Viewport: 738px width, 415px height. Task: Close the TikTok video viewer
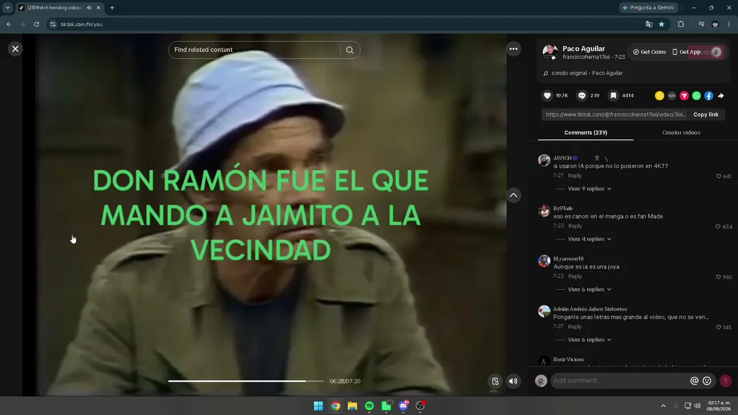click(16, 49)
